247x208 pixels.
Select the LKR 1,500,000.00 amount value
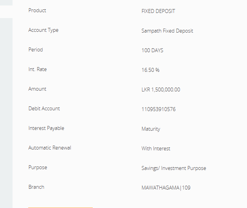[161, 90]
